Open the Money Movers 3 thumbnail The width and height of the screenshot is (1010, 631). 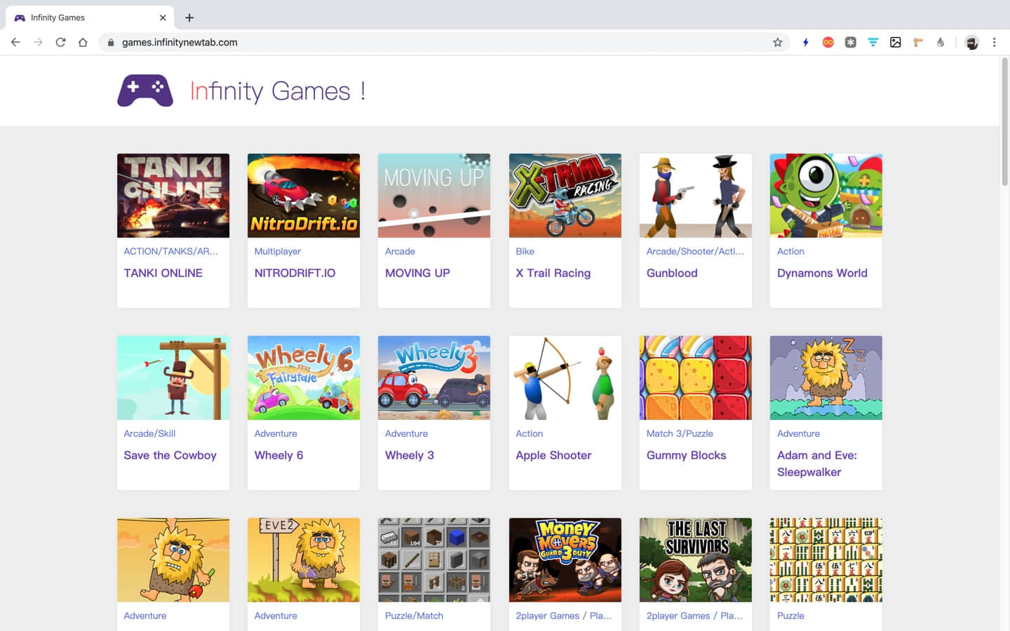[565, 560]
